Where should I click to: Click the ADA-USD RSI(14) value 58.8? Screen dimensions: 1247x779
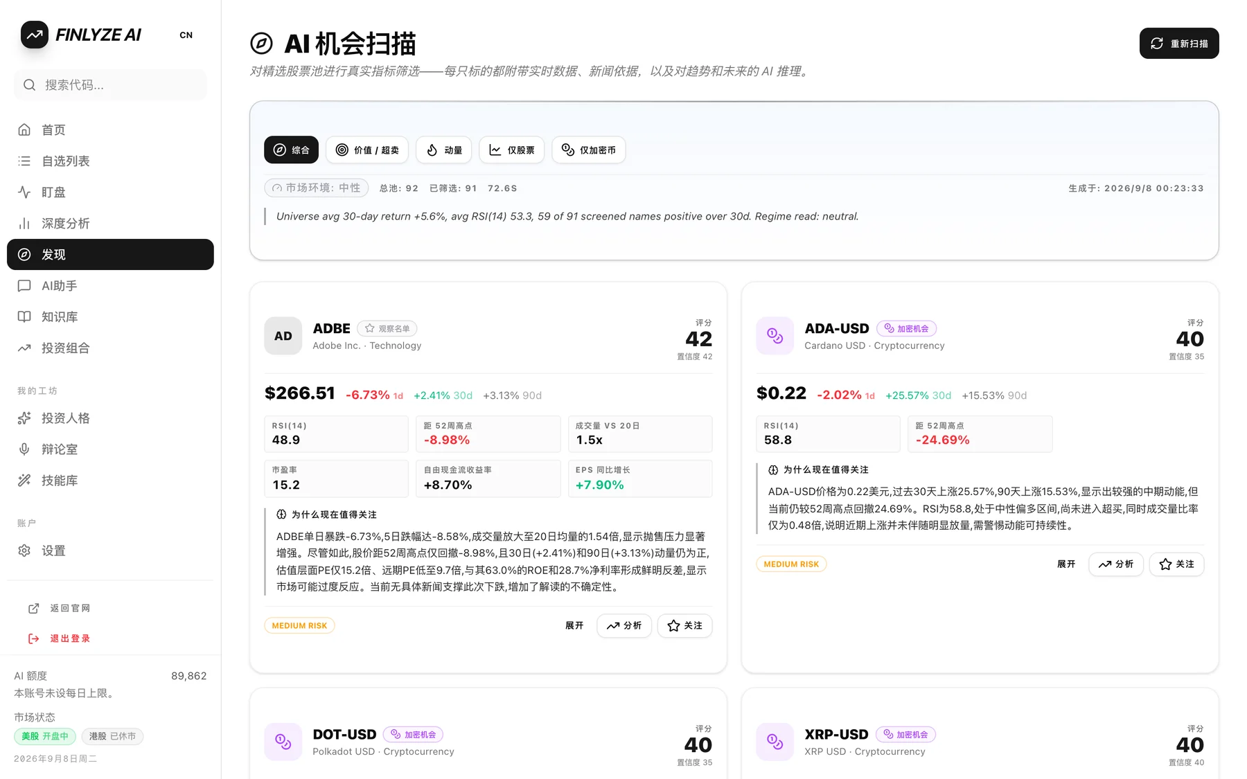pyautogui.click(x=778, y=440)
